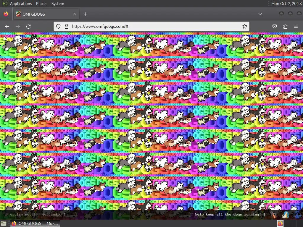
Task: Close the OMFGDOGS tab
Action: (x=75, y=14)
